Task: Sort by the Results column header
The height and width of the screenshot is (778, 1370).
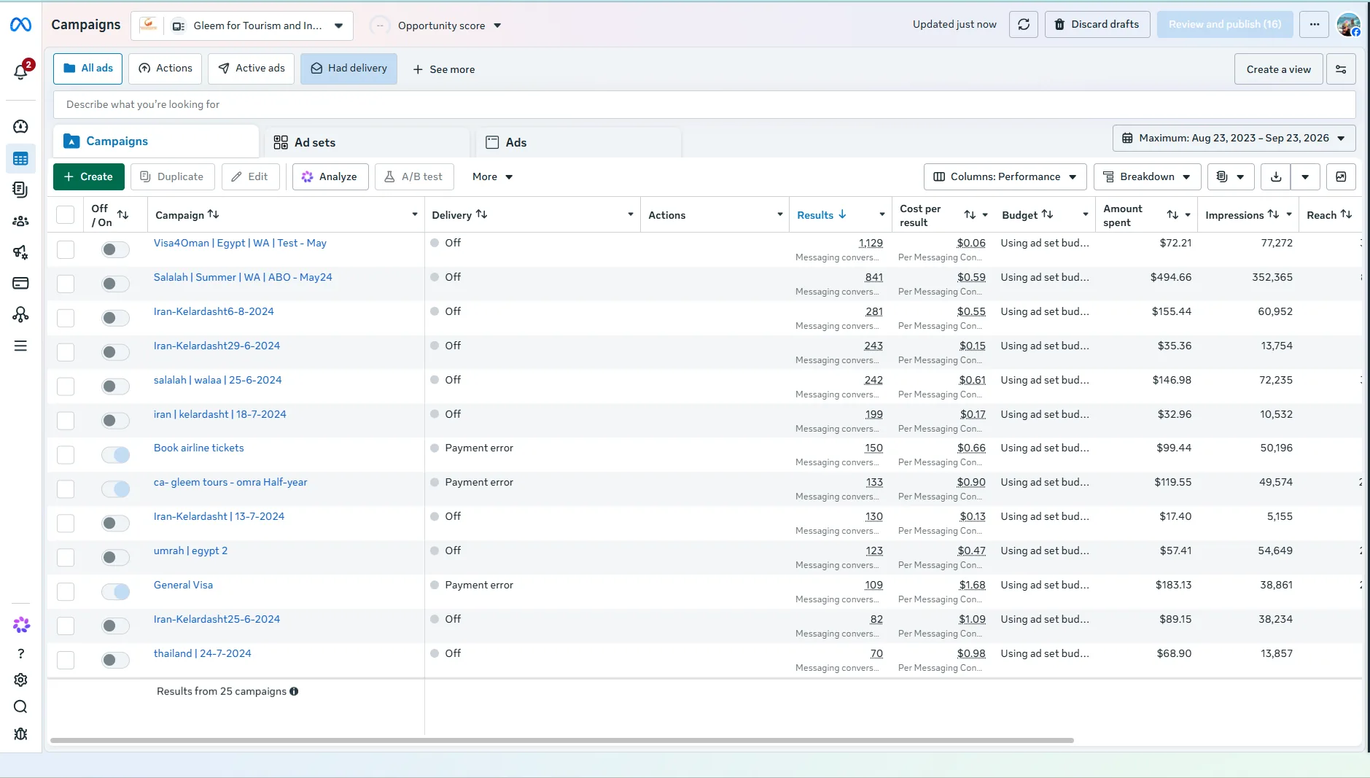Action: pos(821,214)
